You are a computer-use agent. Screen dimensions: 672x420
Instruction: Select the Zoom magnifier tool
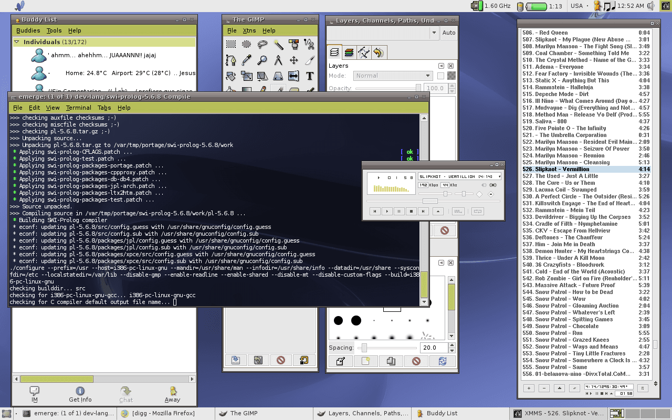click(x=262, y=60)
